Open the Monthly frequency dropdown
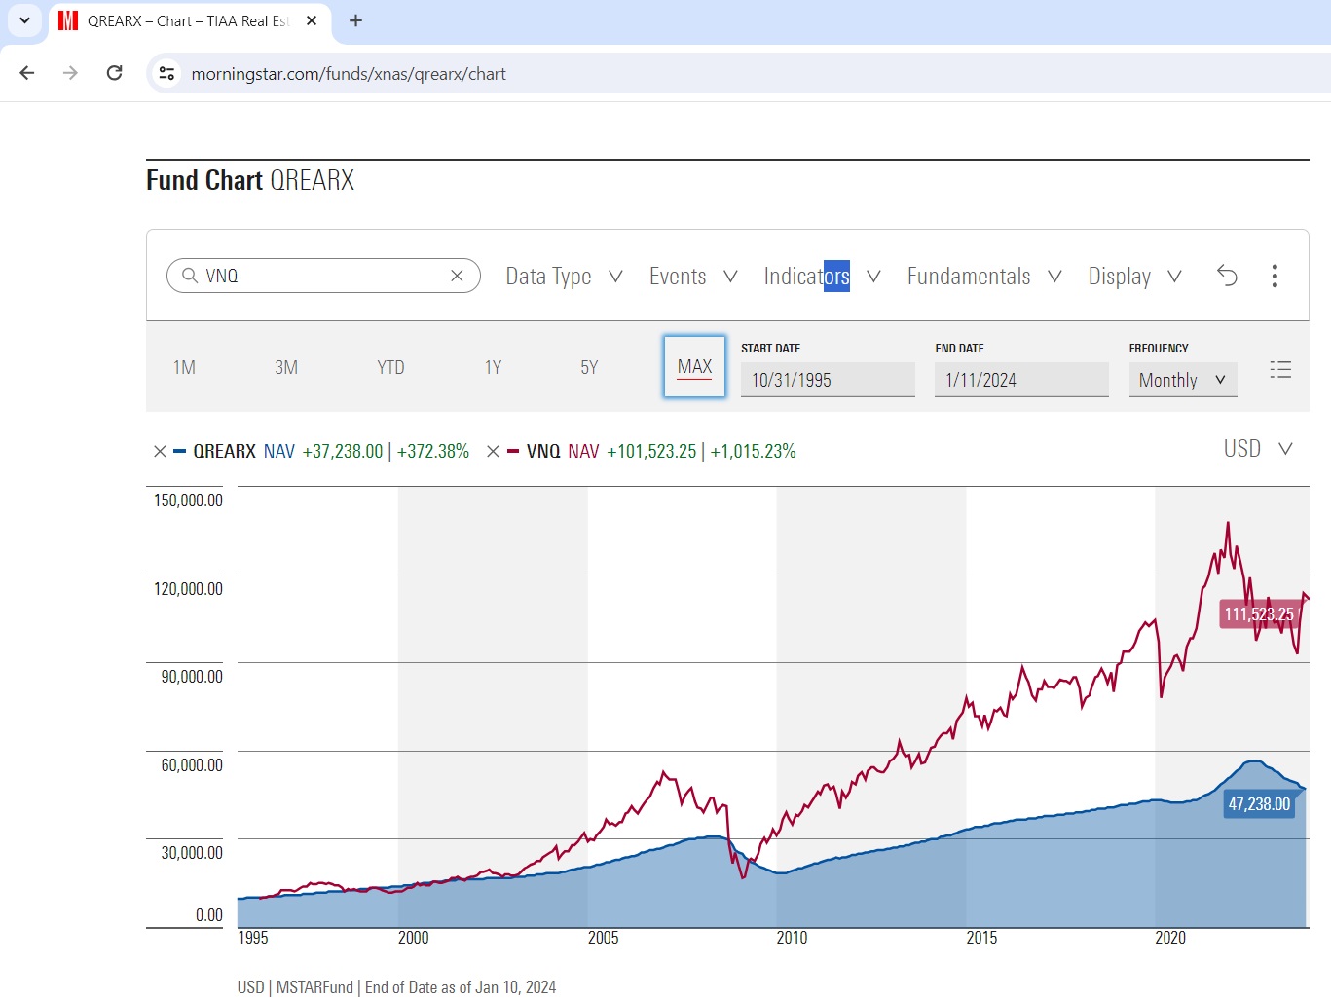Image resolution: width=1331 pixels, height=1001 pixels. tap(1183, 380)
